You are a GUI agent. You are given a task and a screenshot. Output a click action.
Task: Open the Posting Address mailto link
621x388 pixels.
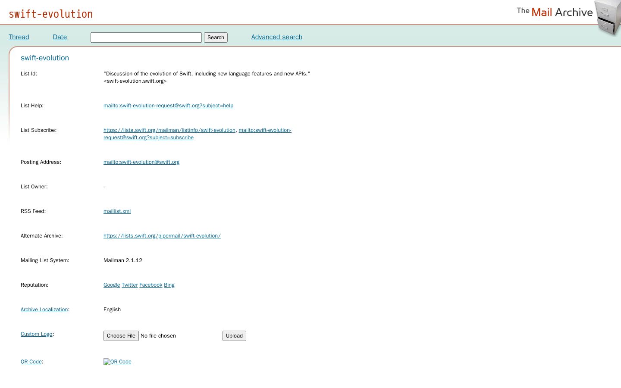(141, 162)
